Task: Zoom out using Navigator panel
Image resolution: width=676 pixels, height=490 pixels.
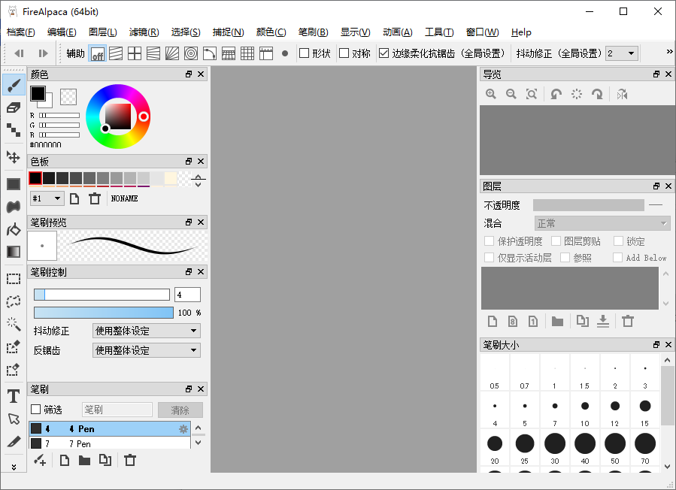Action: coord(511,94)
